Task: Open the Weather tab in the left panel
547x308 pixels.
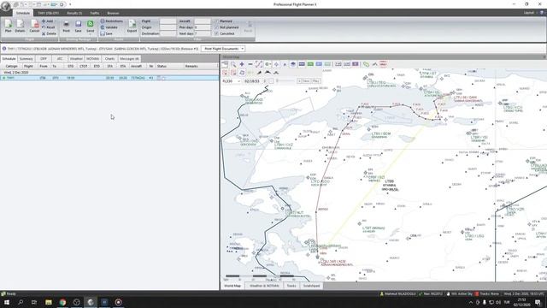Action: point(76,59)
